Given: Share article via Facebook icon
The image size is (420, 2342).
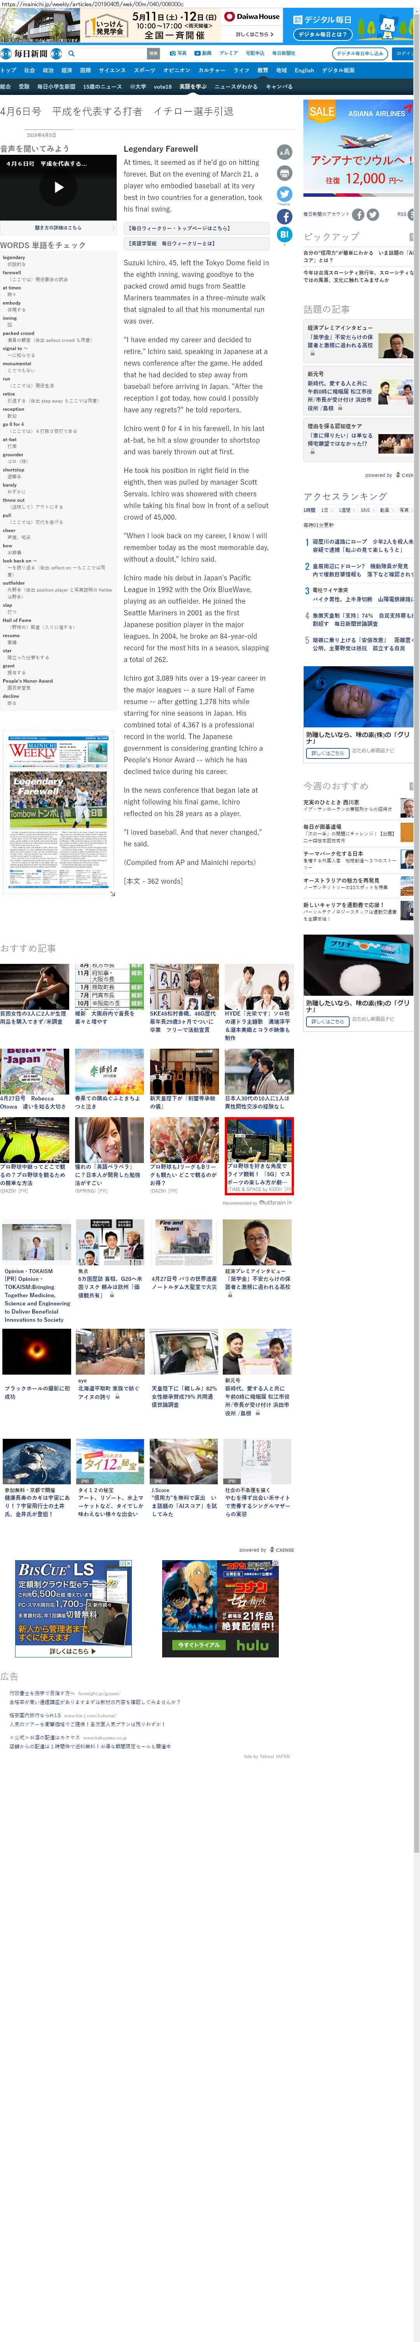Looking at the screenshot, I should (x=285, y=216).
